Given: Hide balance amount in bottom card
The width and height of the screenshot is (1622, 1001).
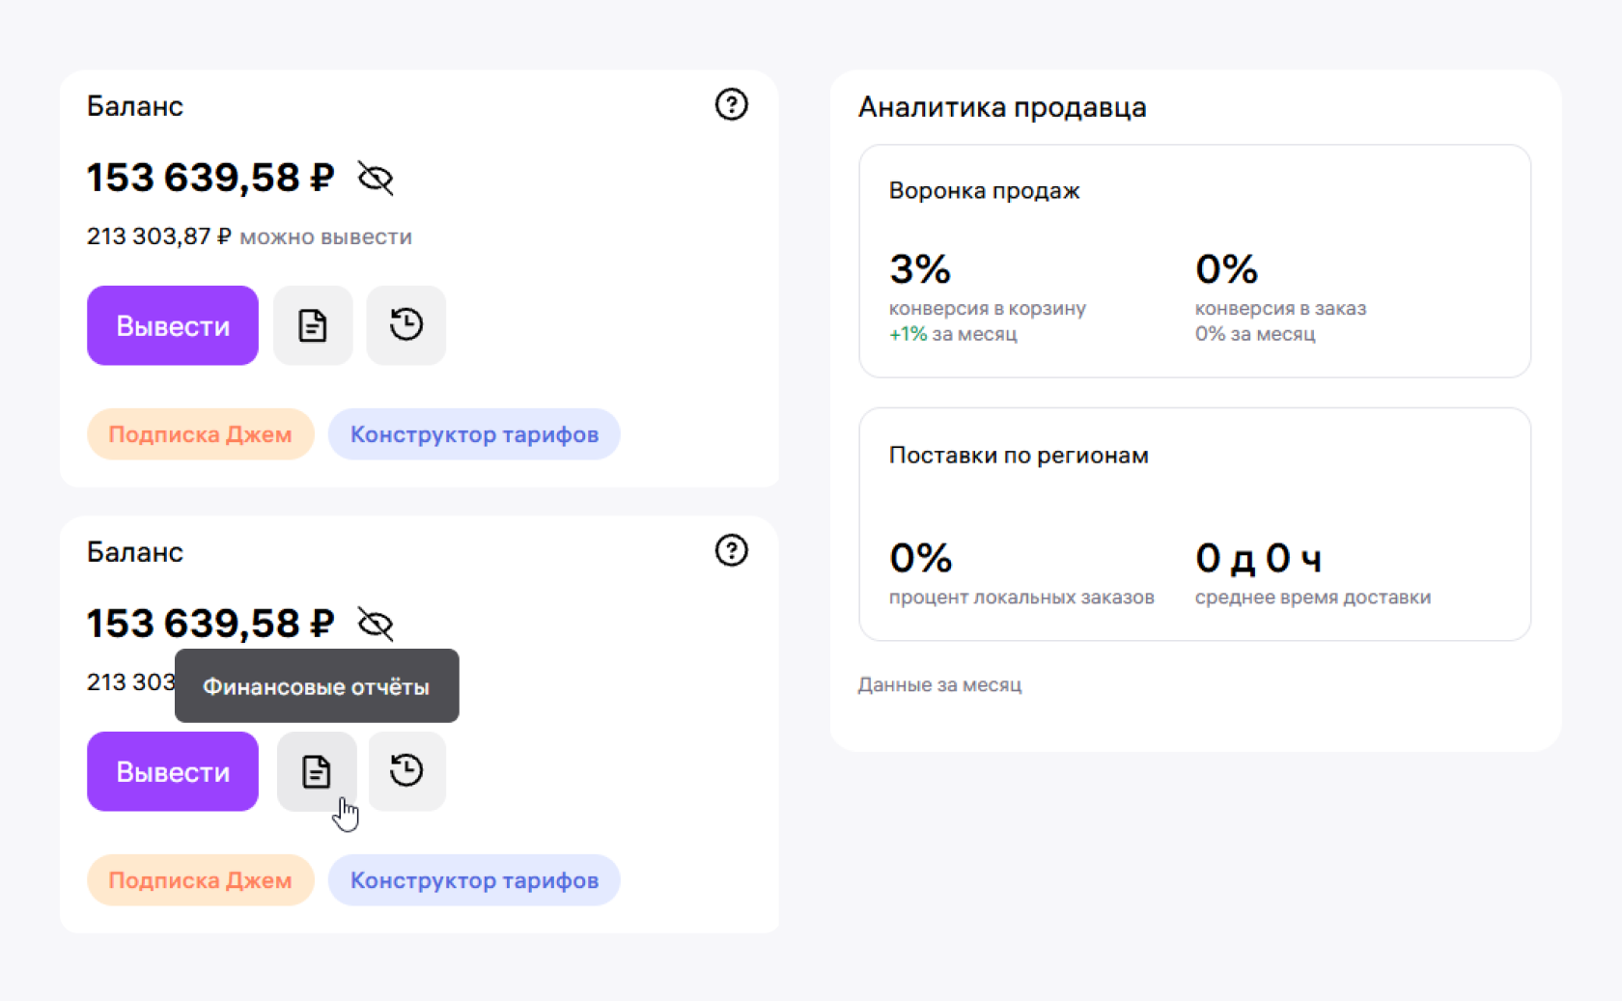Looking at the screenshot, I should pos(375,625).
